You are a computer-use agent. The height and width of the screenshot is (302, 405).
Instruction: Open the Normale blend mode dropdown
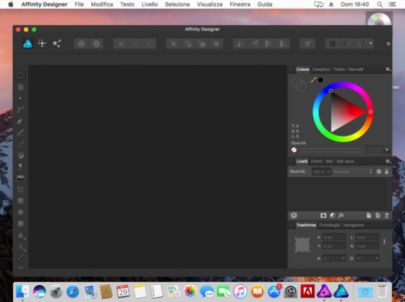pyautogui.click(x=353, y=172)
